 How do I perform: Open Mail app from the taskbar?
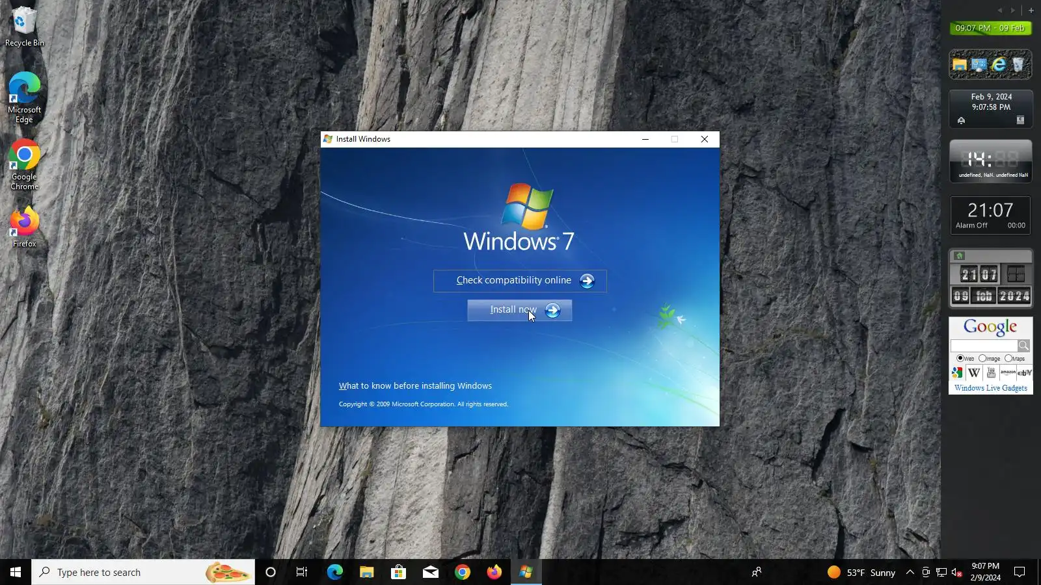(430, 572)
